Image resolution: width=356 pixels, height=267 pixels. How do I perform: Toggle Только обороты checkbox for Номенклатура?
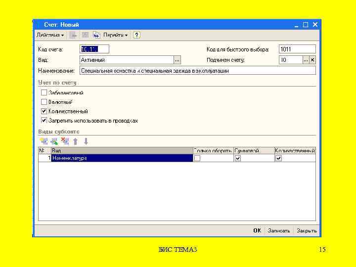pyautogui.click(x=197, y=158)
